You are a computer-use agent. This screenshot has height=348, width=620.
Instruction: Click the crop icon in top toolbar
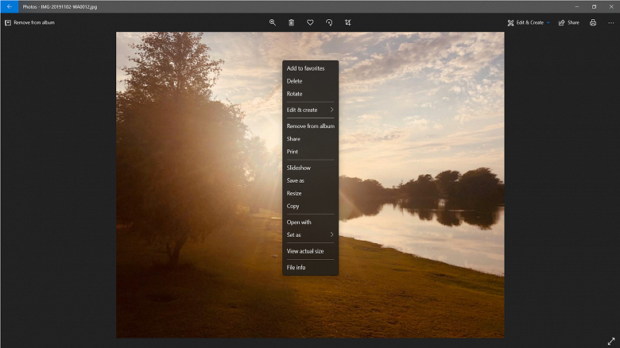pos(348,22)
